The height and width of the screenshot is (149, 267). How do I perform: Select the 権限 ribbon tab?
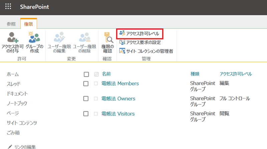click(28, 24)
